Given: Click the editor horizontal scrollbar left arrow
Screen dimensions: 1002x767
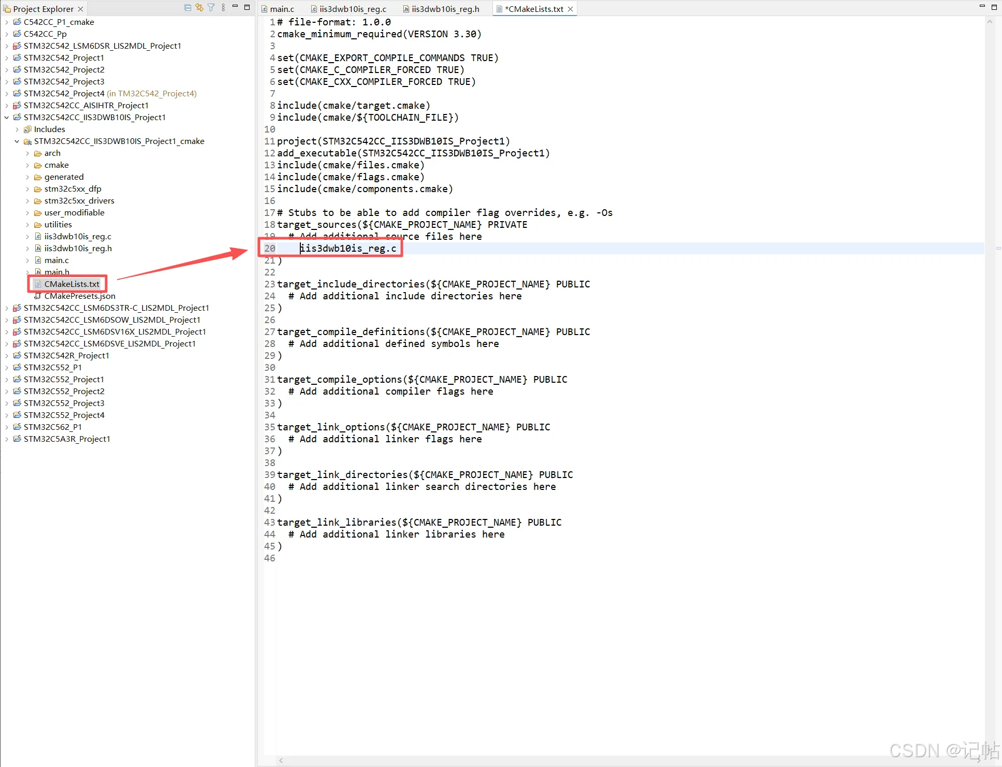Looking at the screenshot, I should coord(281,760).
